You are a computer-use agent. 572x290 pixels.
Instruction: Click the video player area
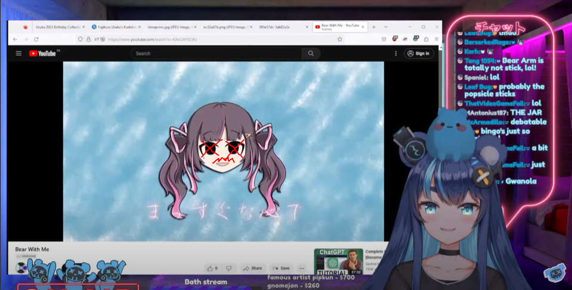(223, 151)
